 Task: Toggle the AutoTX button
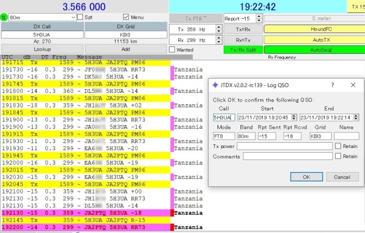click(314, 40)
